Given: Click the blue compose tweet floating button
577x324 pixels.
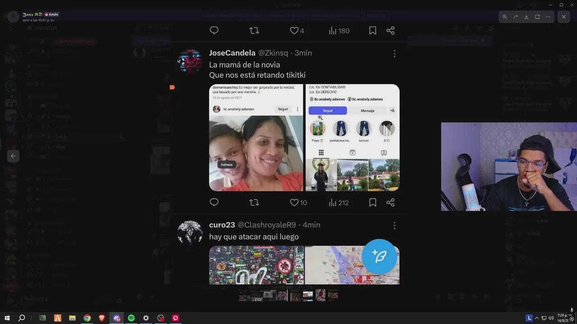Looking at the screenshot, I should [380, 256].
